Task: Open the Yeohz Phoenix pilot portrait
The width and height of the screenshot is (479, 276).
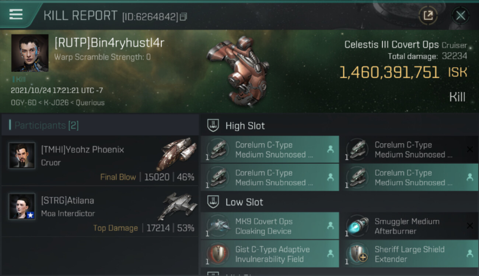Action: click(x=22, y=155)
